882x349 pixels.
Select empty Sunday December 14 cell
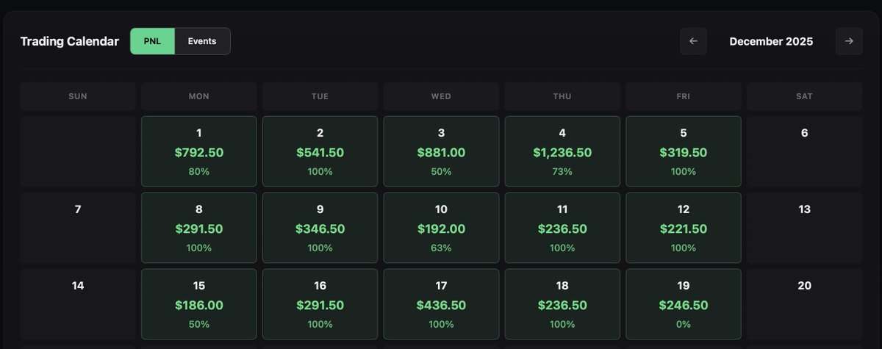pos(78,304)
